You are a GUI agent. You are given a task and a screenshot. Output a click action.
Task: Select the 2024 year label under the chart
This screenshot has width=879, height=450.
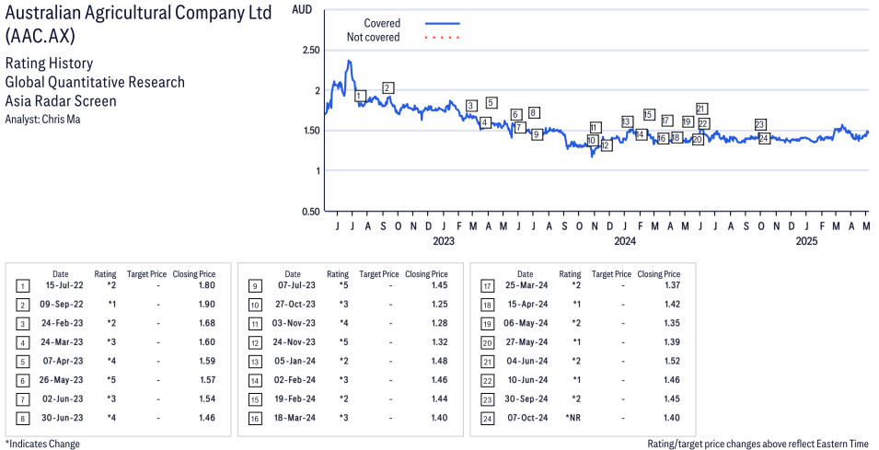pyautogui.click(x=625, y=241)
